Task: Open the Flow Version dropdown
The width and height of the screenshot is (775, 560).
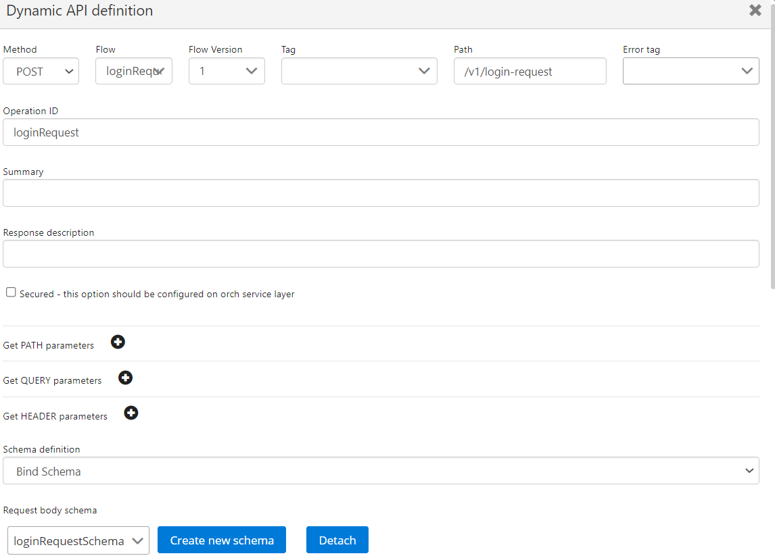Action: tap(227, 72)
